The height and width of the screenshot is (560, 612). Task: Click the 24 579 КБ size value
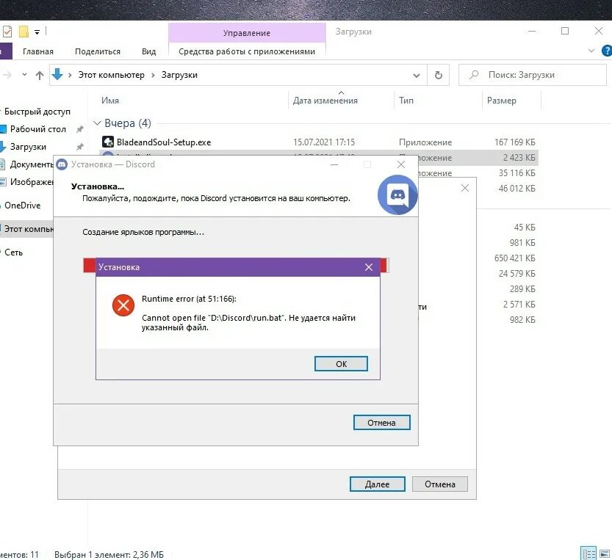[x=516, y=274]
